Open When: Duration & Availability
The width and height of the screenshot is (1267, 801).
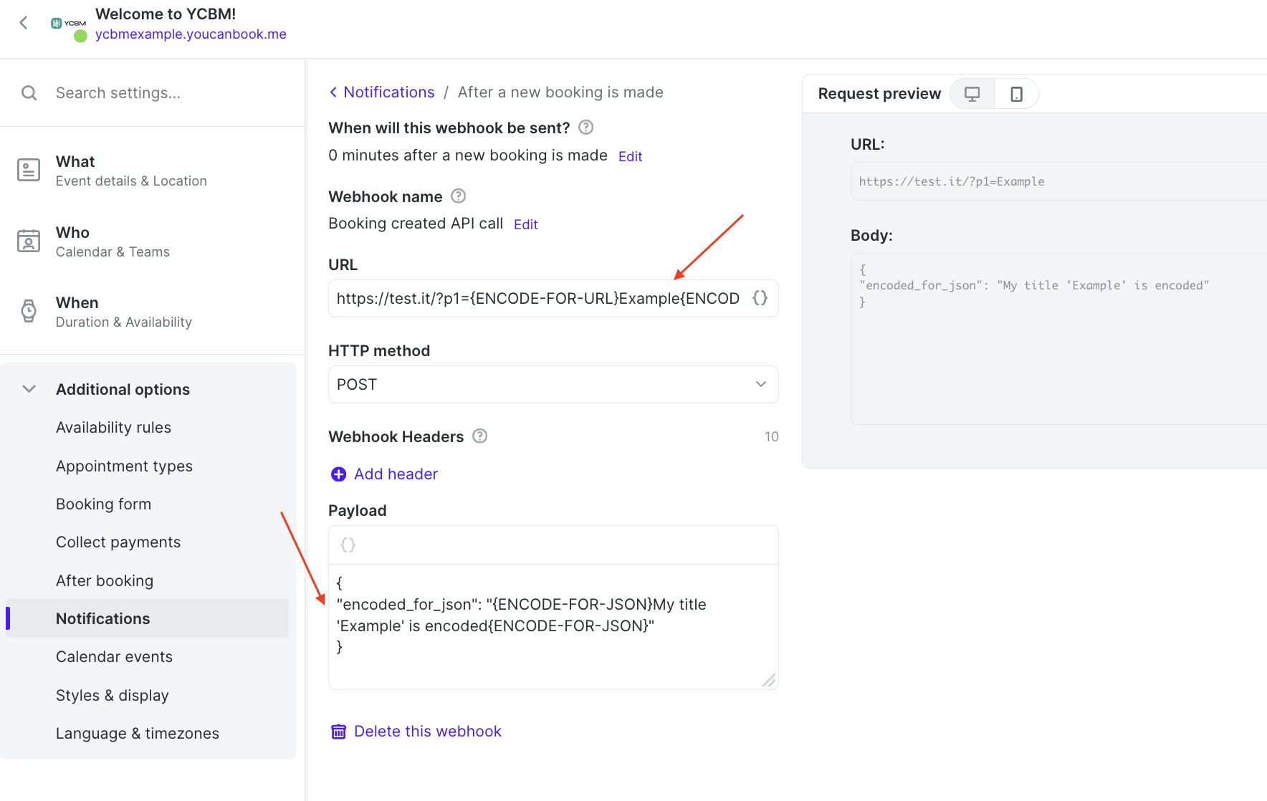click(x=124, y=312)
